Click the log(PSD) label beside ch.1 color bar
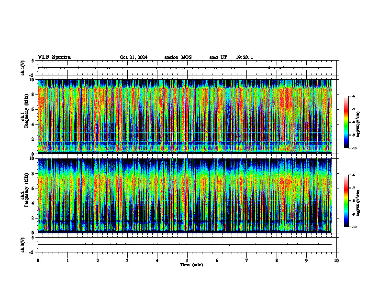The width and height of the screenshot is (379, 292). click(x=358, y=125)
